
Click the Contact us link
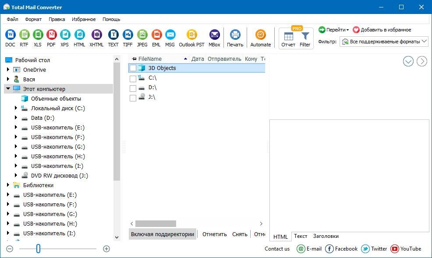(x=277, y=249)
